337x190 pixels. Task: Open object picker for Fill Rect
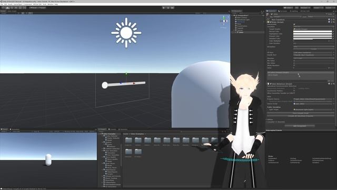coord(333,53)
